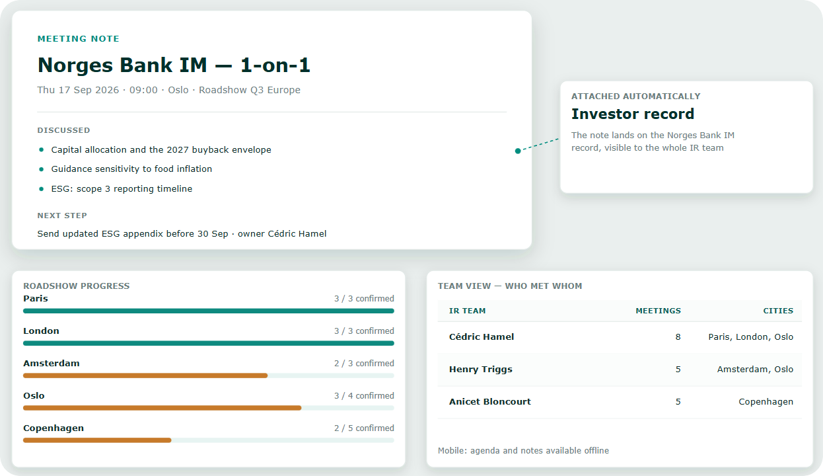Click the NEXT STEP label
Image resolution: width=823 pixels, height=476 pixels.
(62, 216)
